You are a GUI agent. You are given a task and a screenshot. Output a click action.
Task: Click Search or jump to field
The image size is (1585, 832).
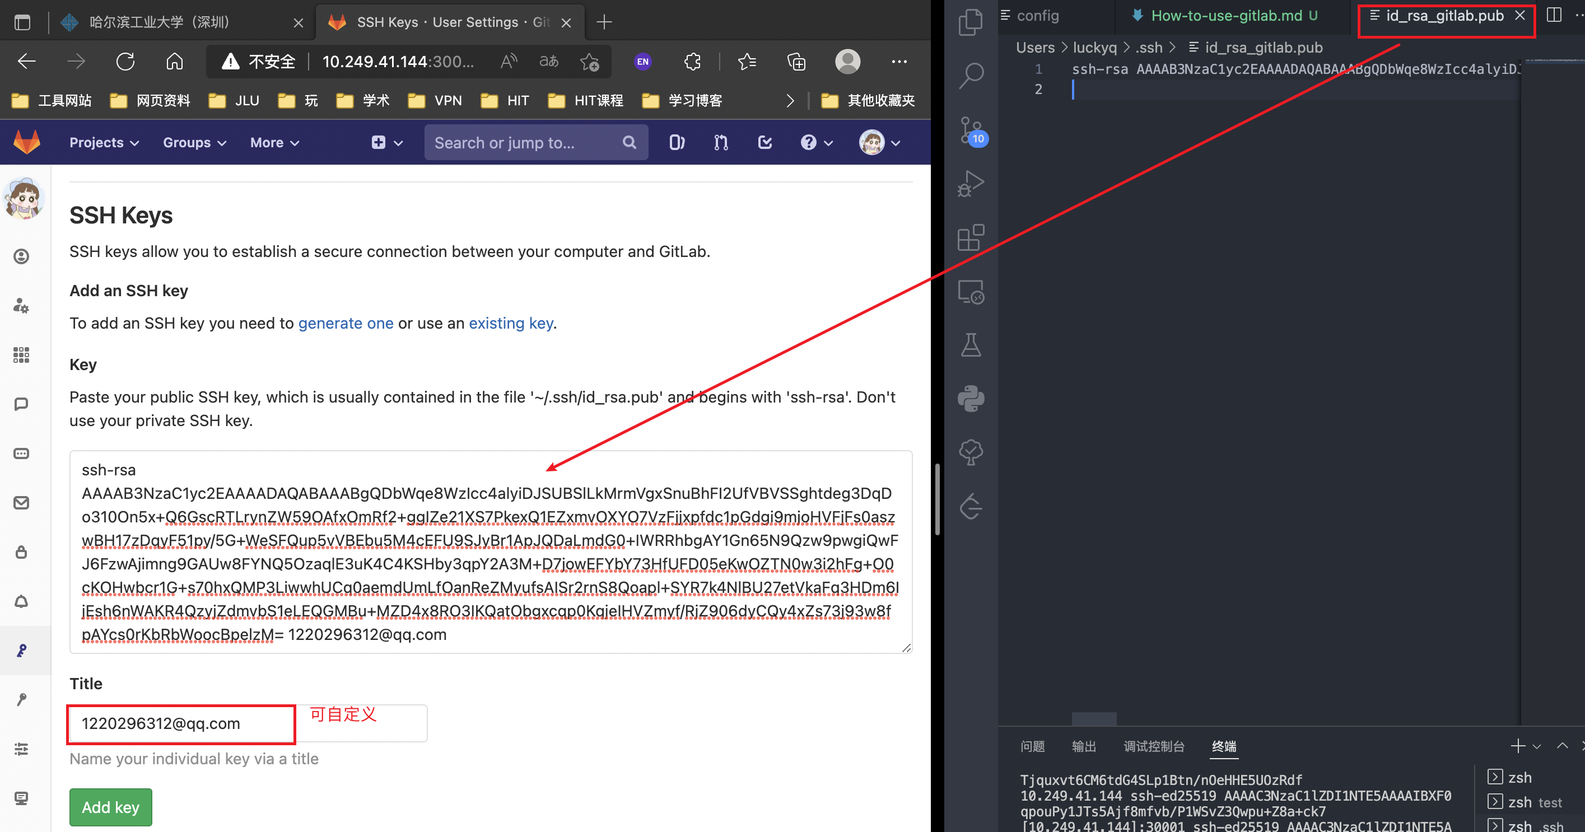pyautogui.click(x=536, y=143)
